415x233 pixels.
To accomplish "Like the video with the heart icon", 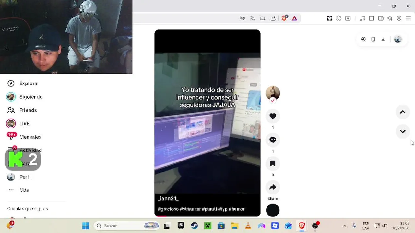I will tap(273, 116).
